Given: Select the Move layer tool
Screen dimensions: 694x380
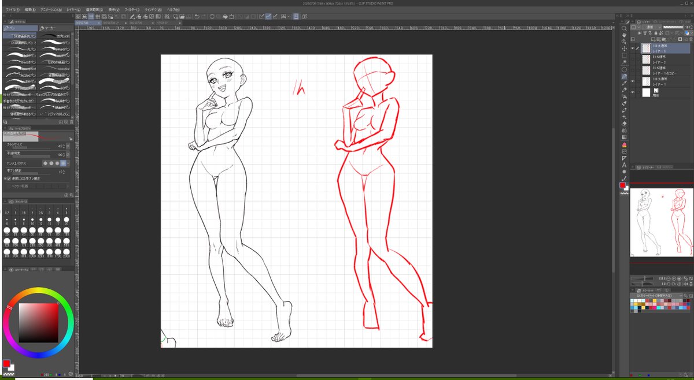Looking at the screenshot, I should (624, 49).
